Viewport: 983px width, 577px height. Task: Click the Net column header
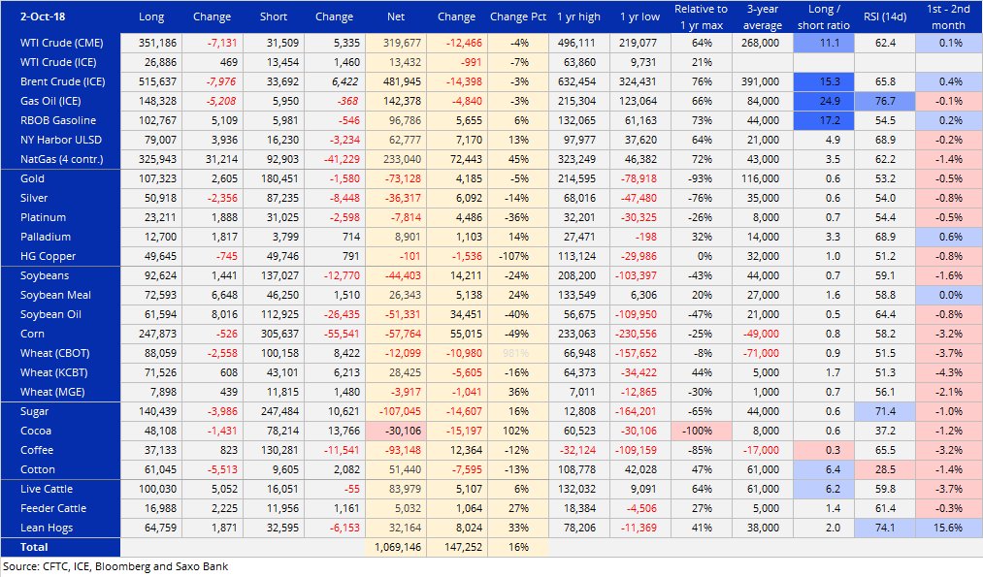pyautogui.click(x=395, y=16)
